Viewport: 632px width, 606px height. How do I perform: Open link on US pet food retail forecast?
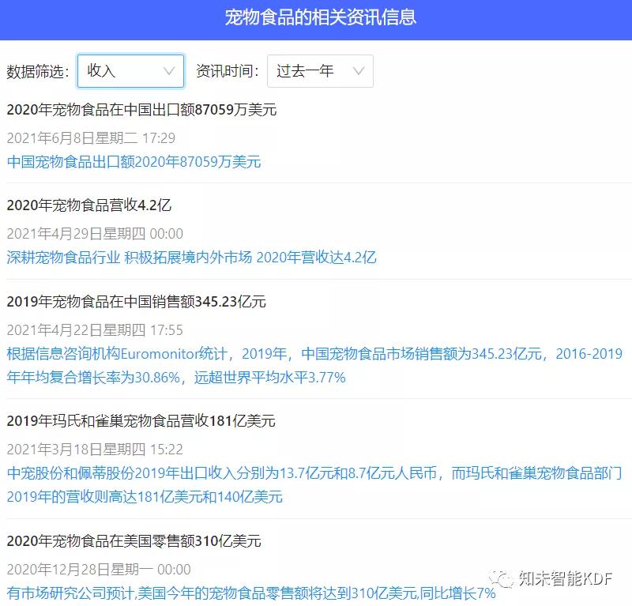coord(250,593)
